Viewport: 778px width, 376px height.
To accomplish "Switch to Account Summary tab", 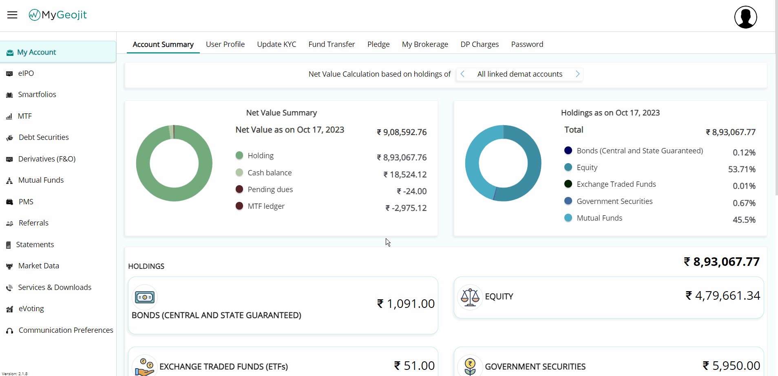I will click(x=163, y=44).
